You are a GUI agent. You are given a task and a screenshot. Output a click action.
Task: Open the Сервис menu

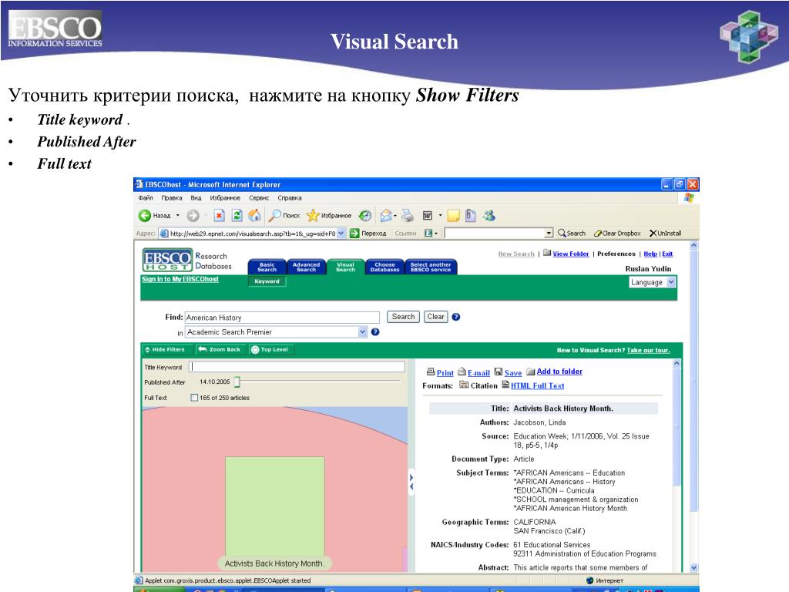pos(259,198)
